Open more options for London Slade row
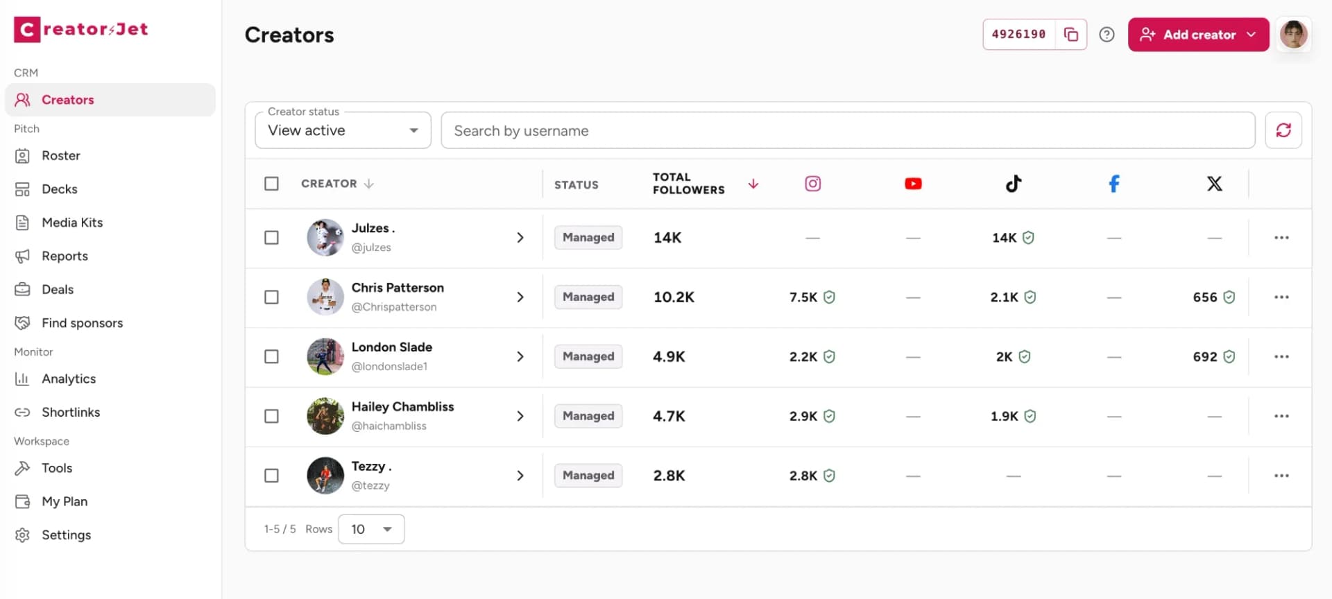This screenshot has height=599, width=1332. click(x=1281, y=357)
